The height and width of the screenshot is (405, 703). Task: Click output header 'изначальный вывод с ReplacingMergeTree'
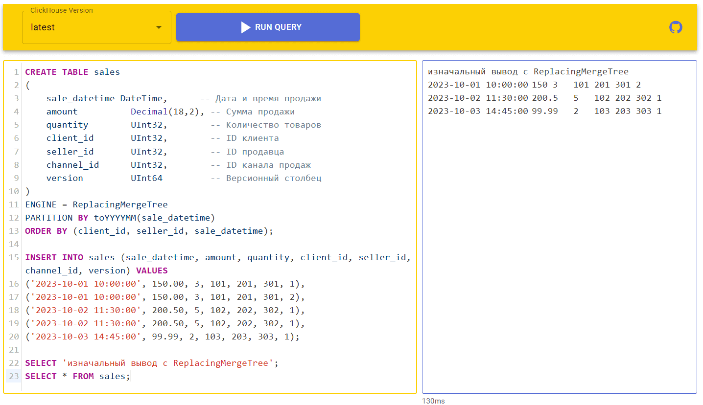(528, 71)
